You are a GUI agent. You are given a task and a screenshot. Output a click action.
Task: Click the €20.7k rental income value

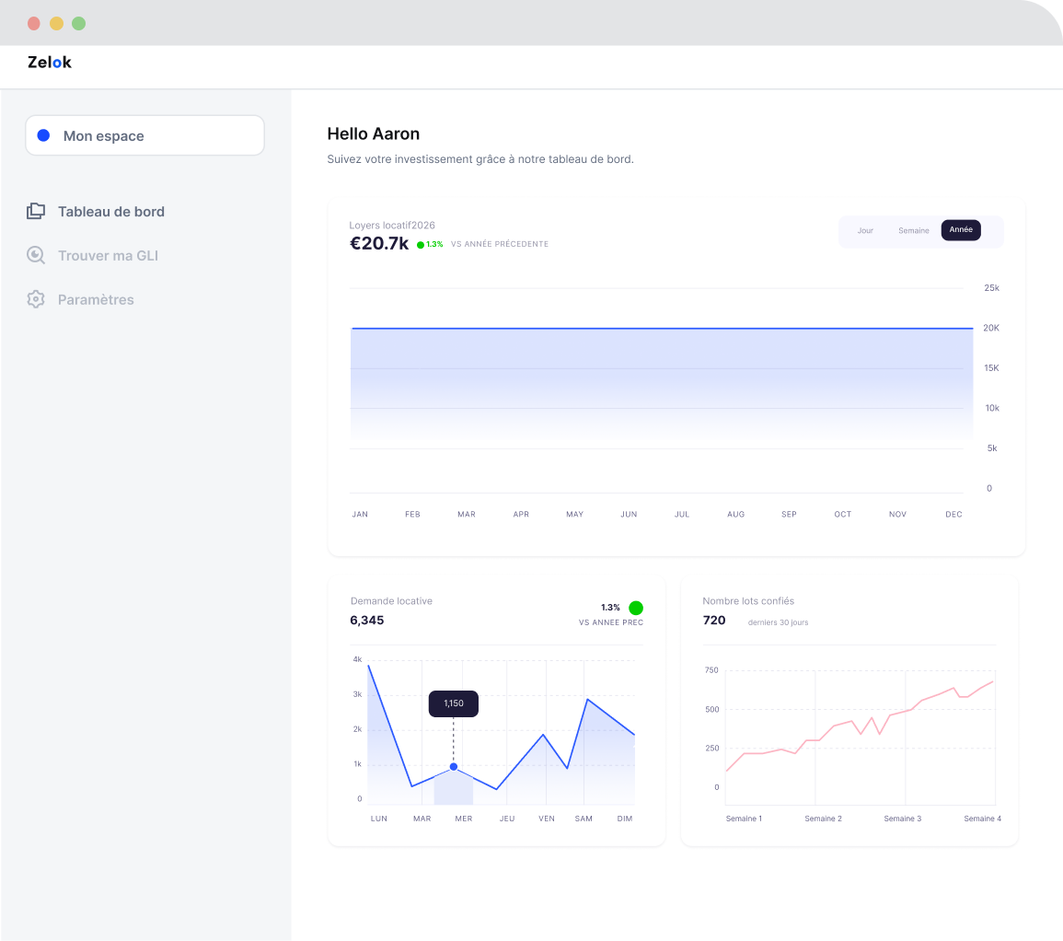[379, 243]
